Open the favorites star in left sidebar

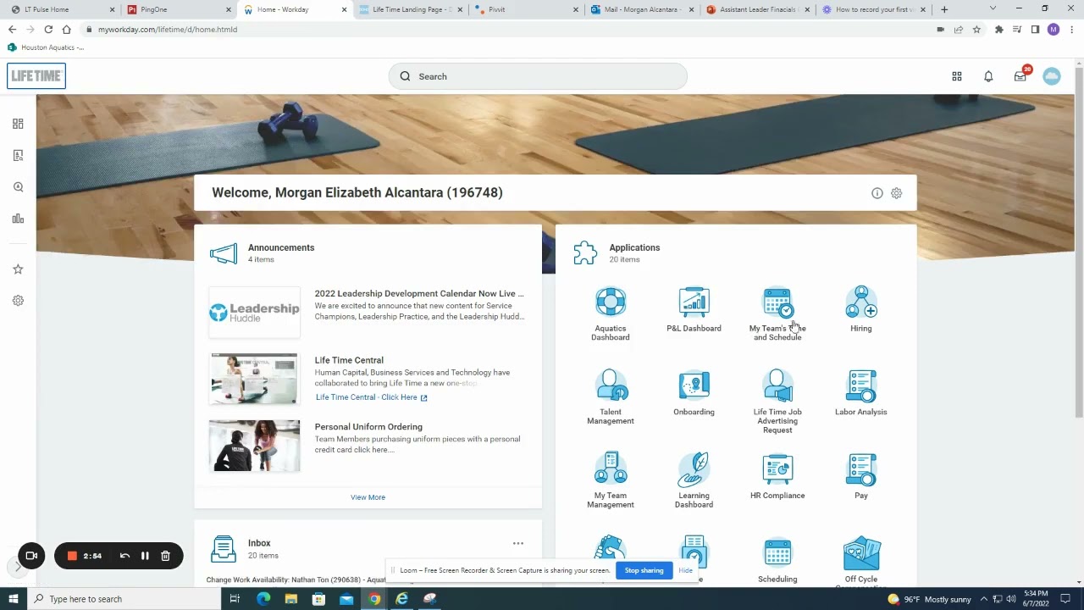[x=18, y=269]
